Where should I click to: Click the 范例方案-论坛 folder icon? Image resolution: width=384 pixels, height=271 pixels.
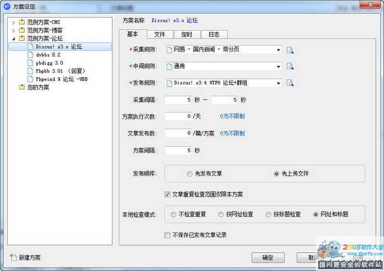coord(22,38)
